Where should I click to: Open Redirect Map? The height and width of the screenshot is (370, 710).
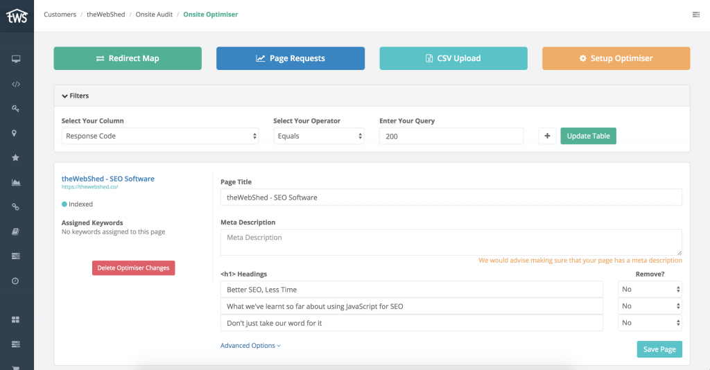click(128, 58)
